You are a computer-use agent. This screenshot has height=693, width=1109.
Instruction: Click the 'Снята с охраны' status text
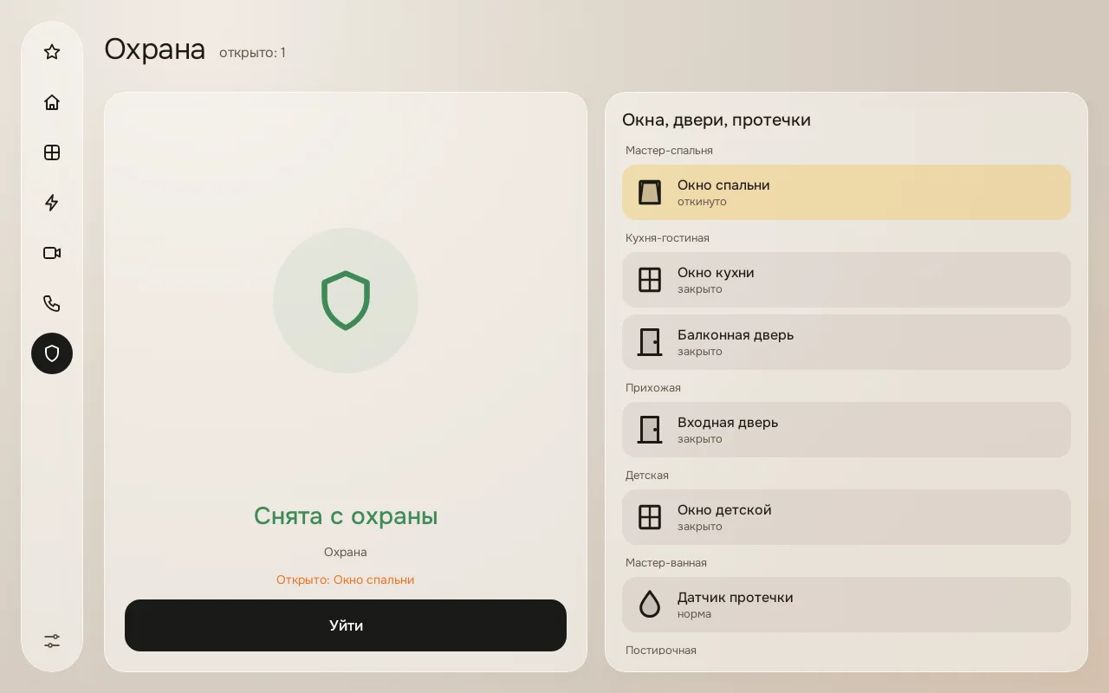346,516
